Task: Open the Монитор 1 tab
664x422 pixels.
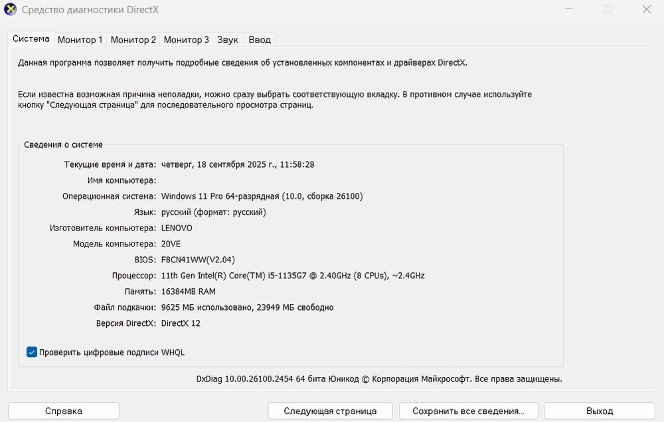Action: pyautogui.click(x=80, y=40)
